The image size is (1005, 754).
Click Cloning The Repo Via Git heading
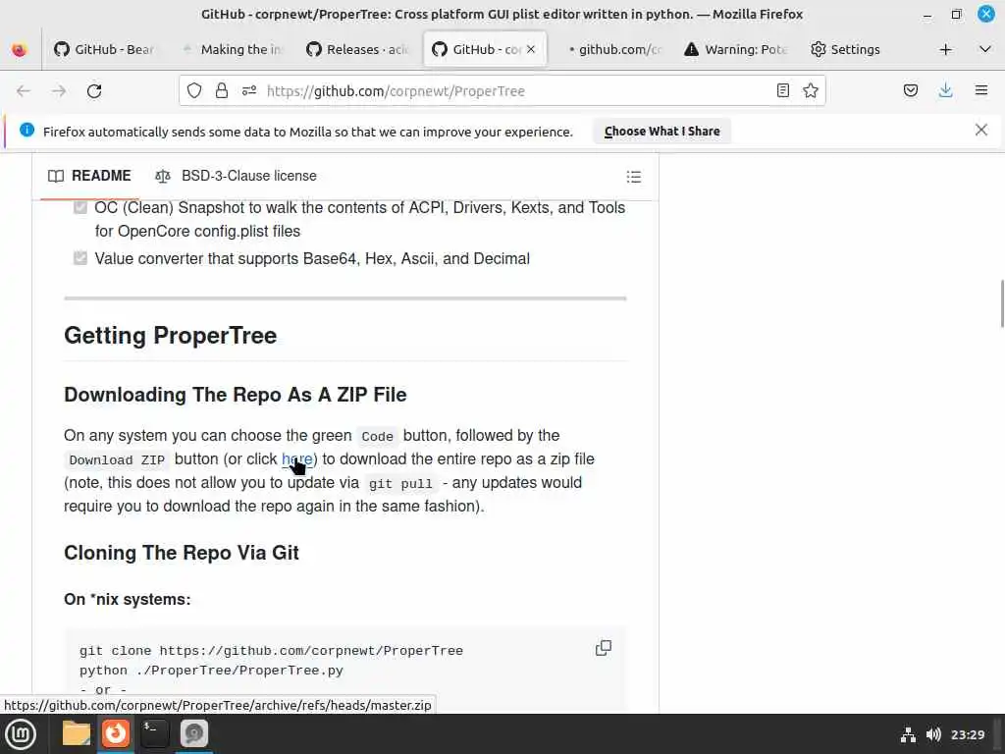coord(182,553)
